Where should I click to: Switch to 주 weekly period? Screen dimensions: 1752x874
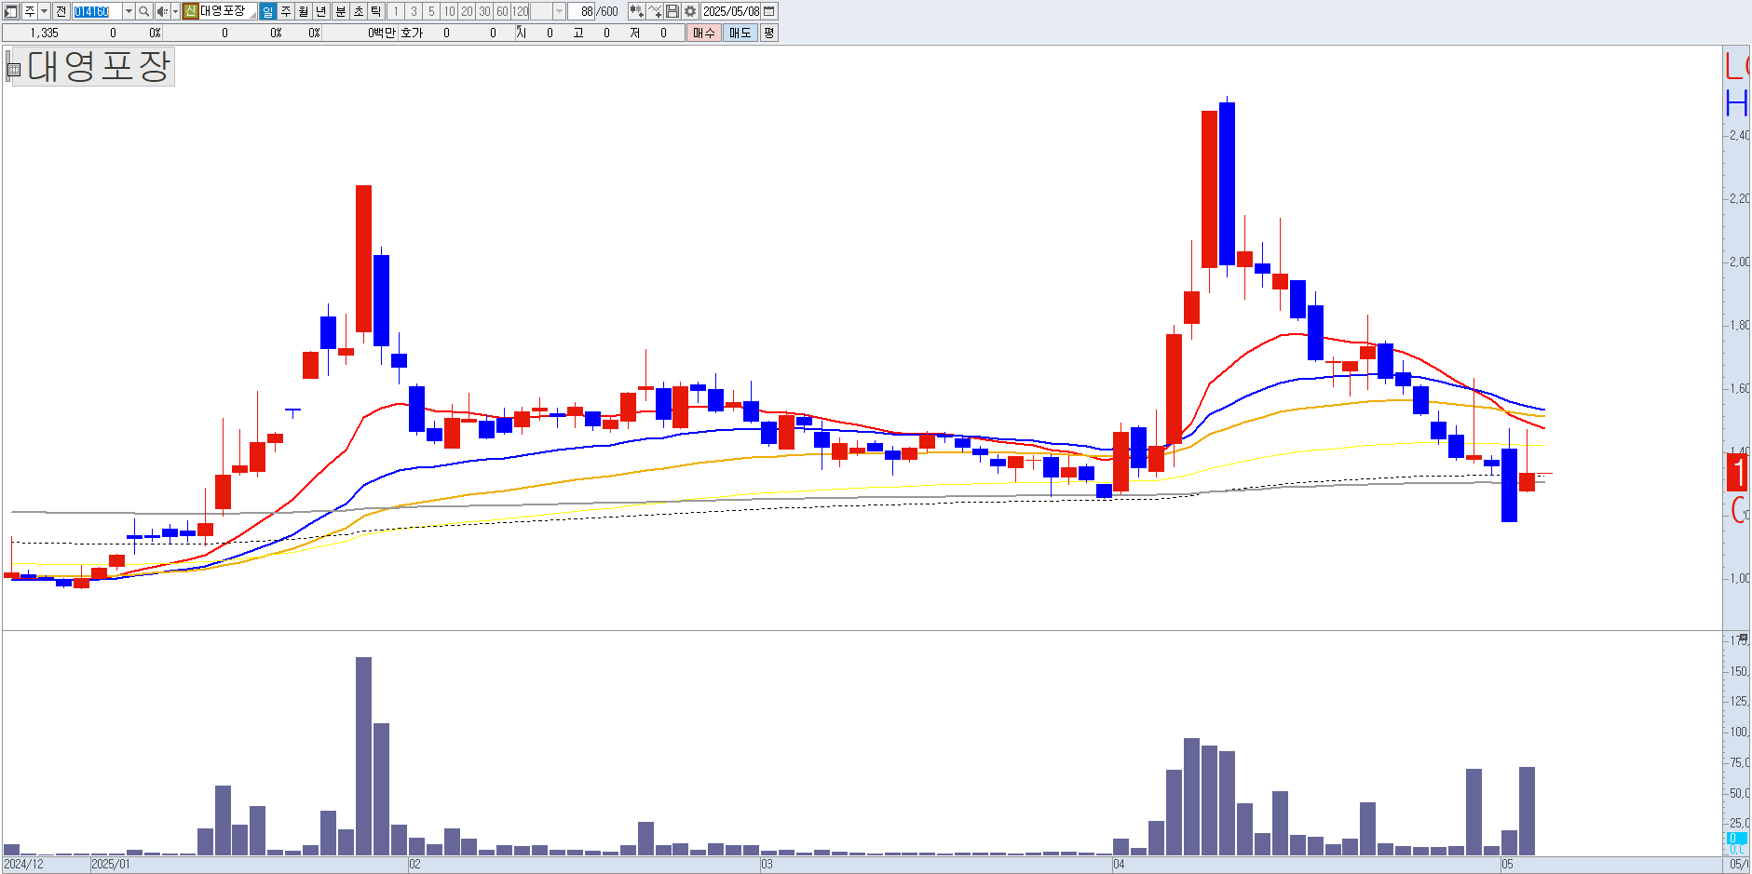coord(286,11)
